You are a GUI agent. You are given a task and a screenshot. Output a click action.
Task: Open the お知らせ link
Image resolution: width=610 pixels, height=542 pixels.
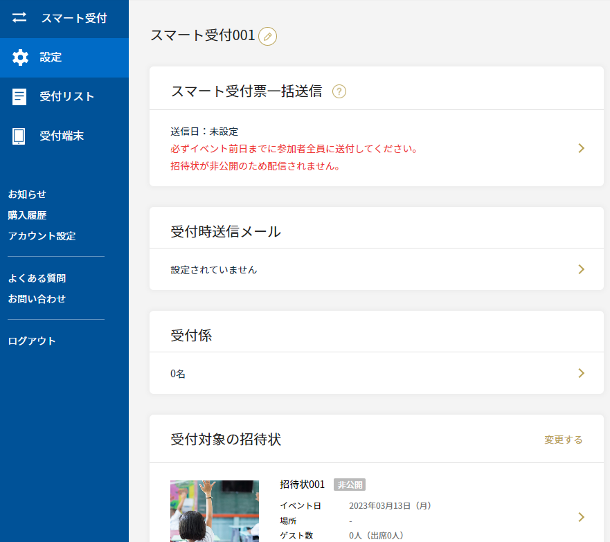point(27,194)
